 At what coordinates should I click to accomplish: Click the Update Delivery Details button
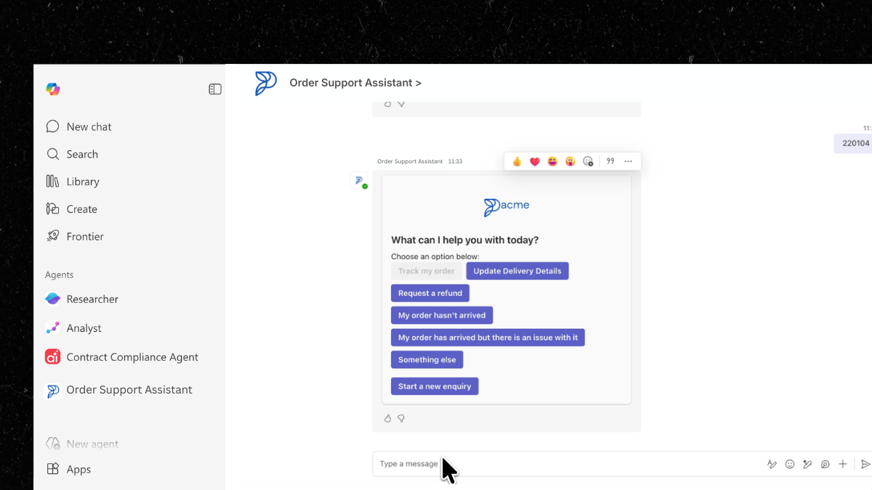(517, 271)
